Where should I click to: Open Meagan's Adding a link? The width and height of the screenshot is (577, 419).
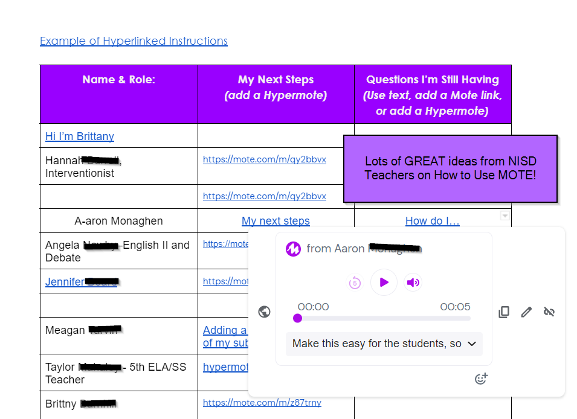coord(225,336)
